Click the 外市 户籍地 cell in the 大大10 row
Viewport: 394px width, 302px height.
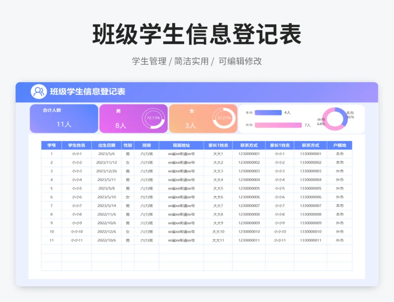[x=339, y=232]
